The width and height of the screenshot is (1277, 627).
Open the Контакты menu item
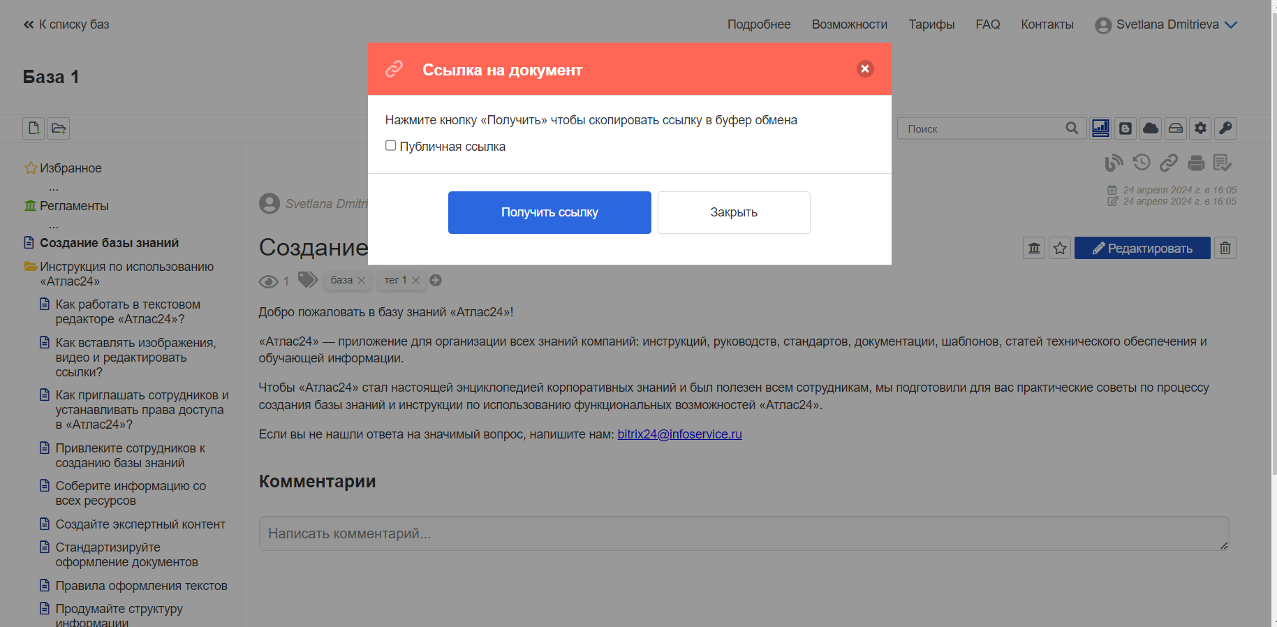point(1047,24)
